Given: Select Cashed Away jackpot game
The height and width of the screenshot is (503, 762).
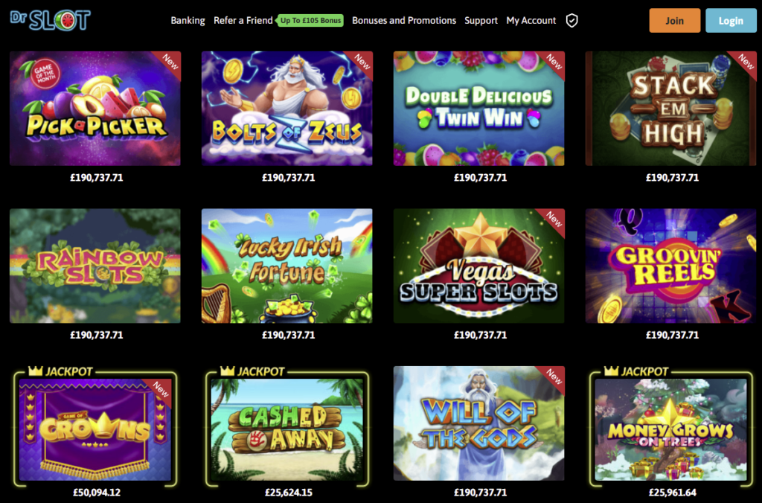Looking at the screenshot, I should [x=287, y=429].
